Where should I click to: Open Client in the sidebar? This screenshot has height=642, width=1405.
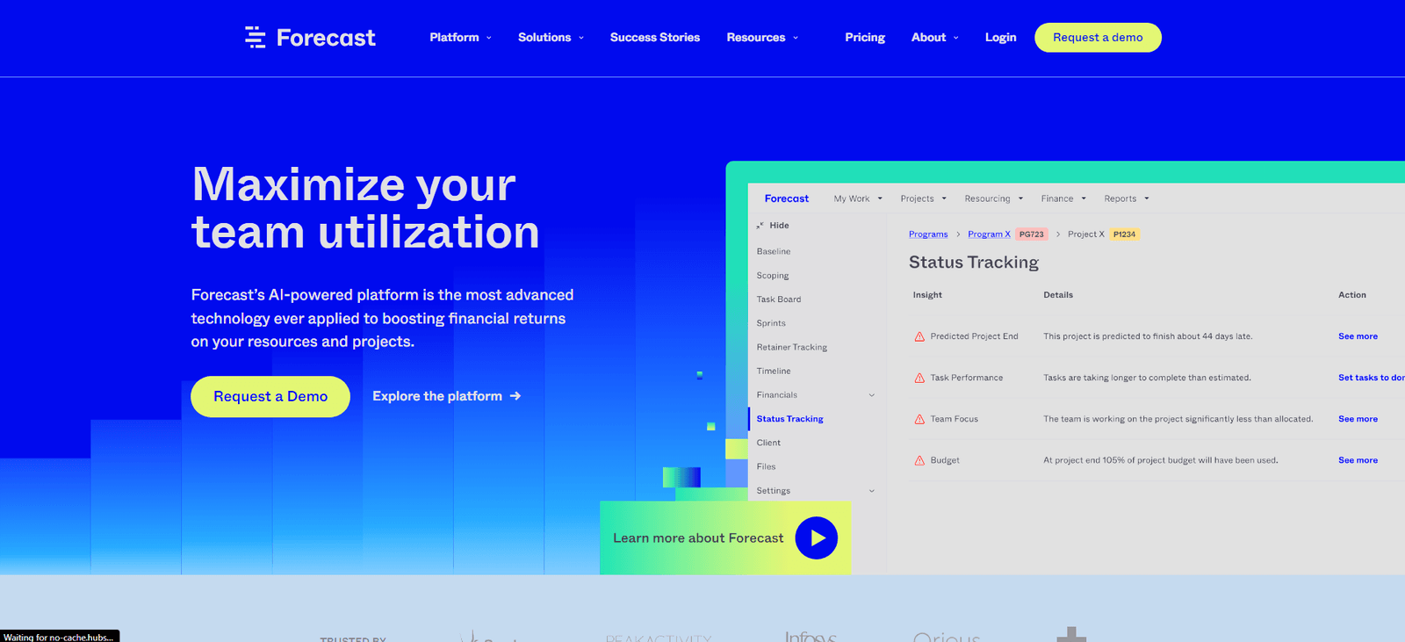(x=768, y=443)
